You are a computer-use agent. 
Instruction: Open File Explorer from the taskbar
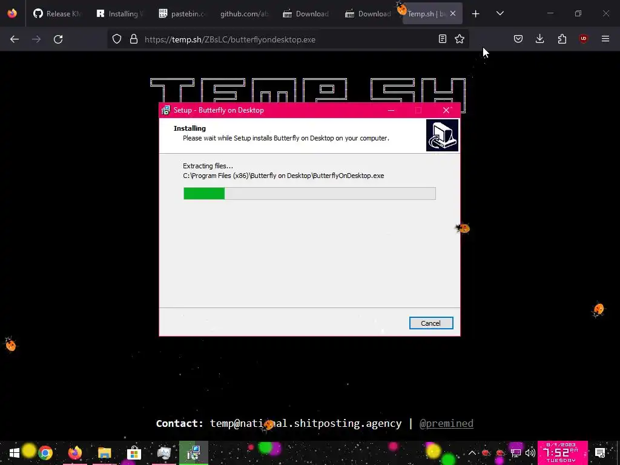coord(104,453)
